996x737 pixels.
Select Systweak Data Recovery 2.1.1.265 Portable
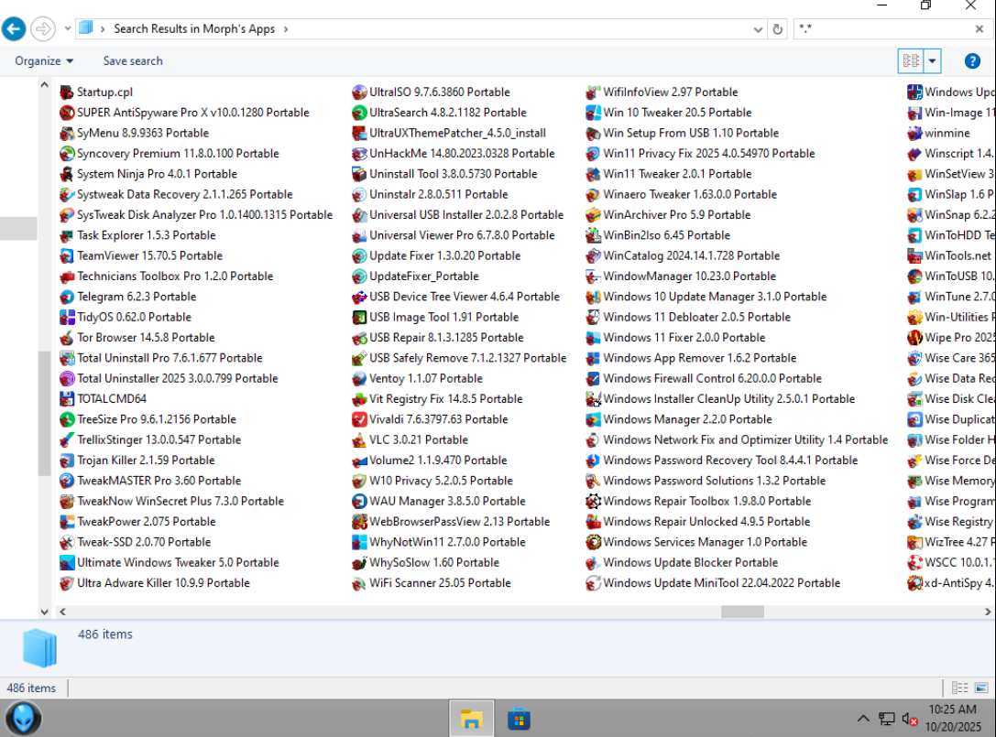(176, 194)
